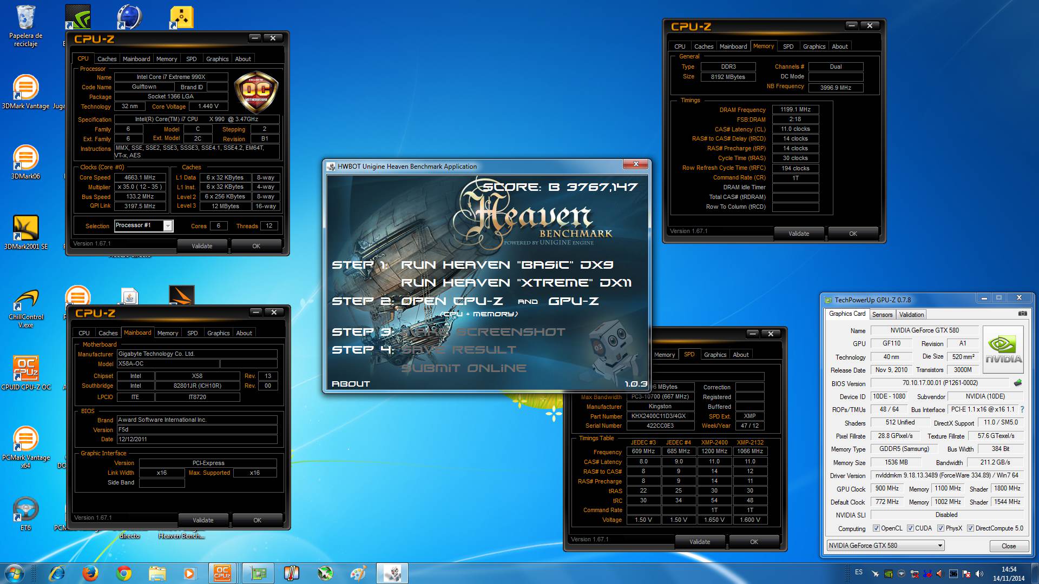Click OK in CPU-Z Memory window
Image resolution: width=1039 pixels, height=584 pixels.
[x=853, y=234]
